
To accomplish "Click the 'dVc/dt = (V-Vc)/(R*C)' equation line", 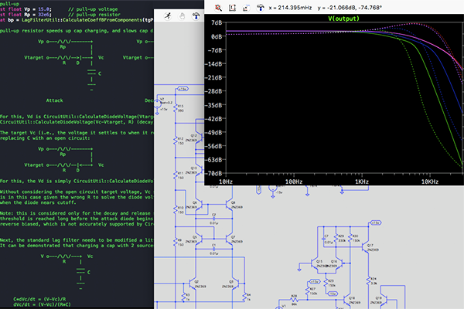I will [43, 304].
